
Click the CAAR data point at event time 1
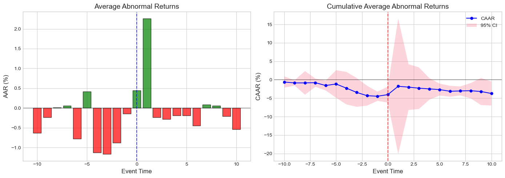398,86
